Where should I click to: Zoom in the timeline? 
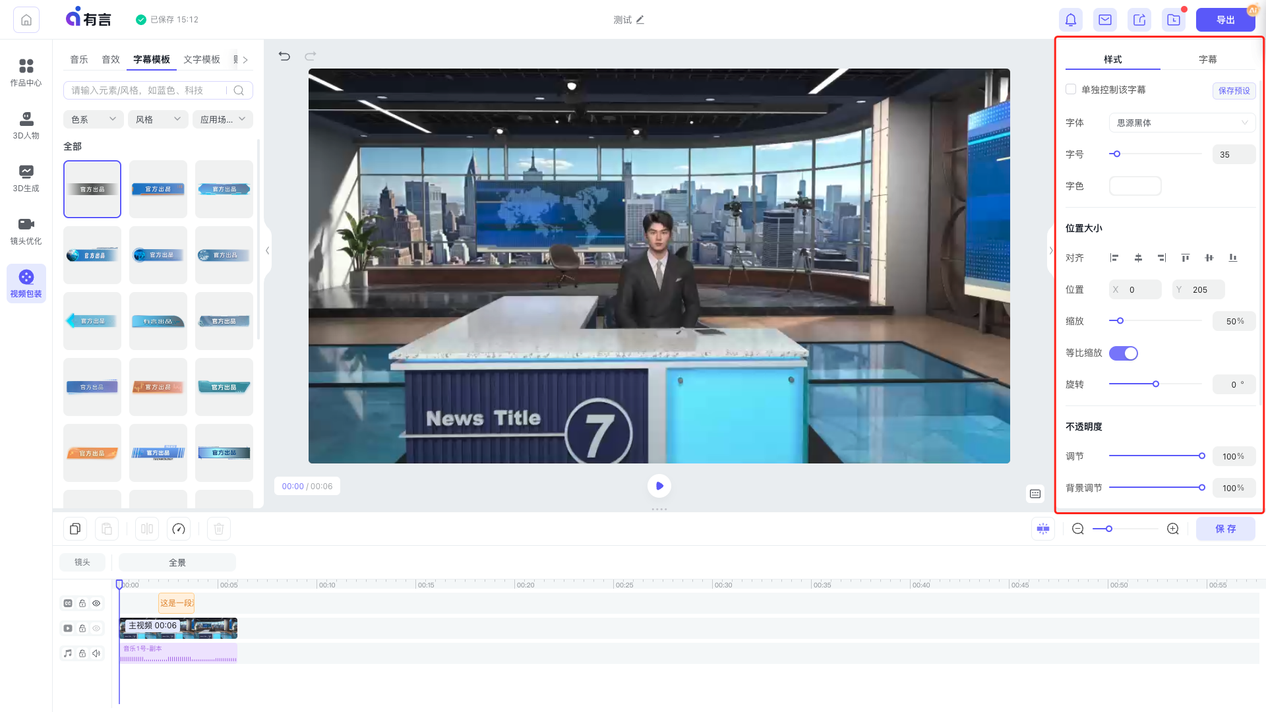(x=1173, y=529)
